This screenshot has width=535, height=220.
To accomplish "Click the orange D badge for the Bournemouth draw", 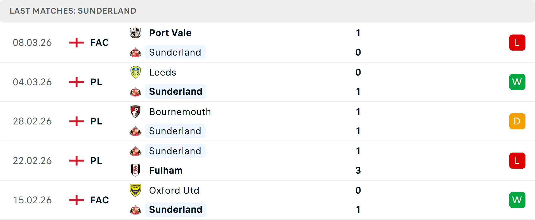I will 517,121.
